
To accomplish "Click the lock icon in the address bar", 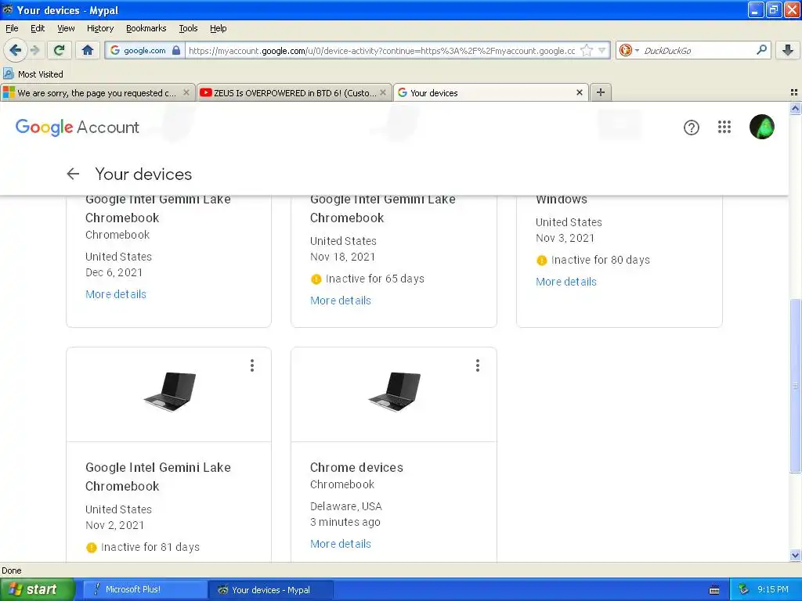I will [x=176, y=50].
